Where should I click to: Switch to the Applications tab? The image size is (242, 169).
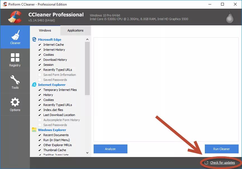[75, 30]
